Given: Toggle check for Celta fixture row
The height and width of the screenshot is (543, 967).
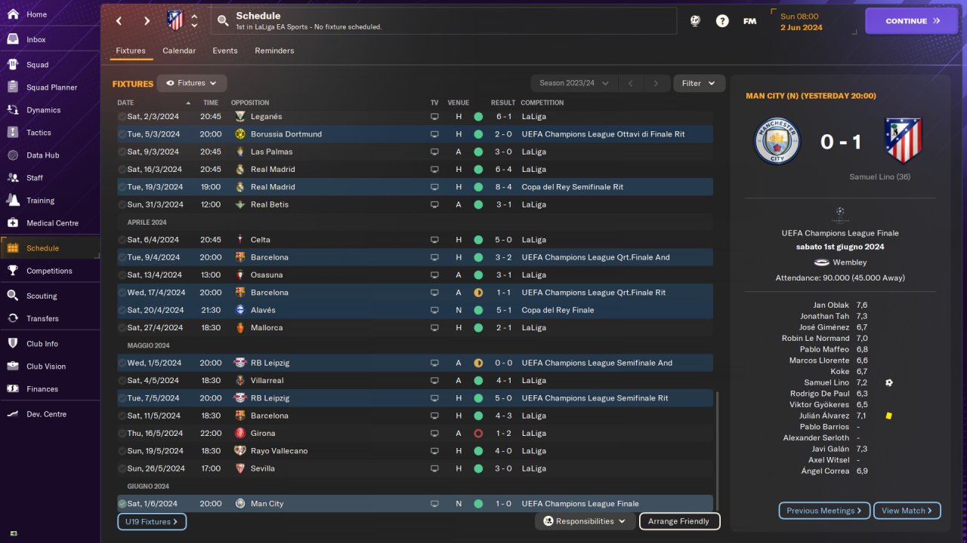Looking at the screenshot, I should [122, 240].
